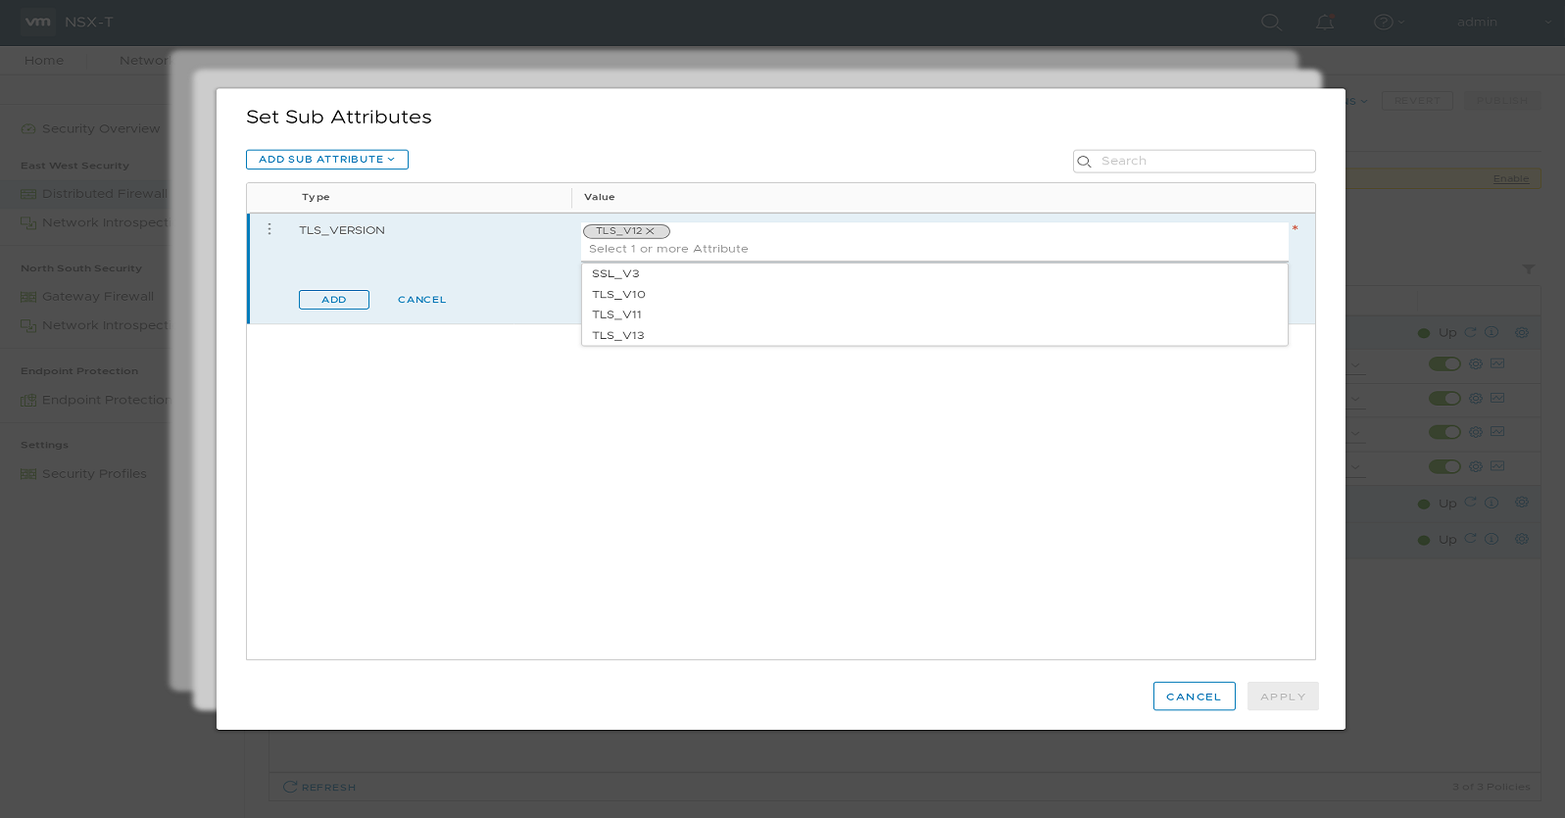Click the Refresh icon at the bottom

pyautogui.click(x=290, y=787)
